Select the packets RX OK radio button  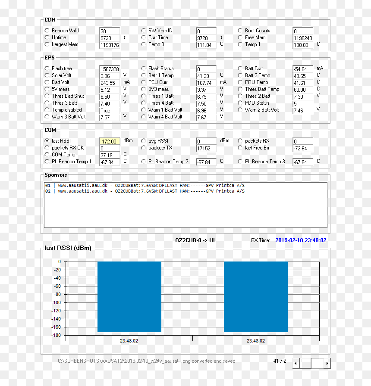click(x=47, y=148)
